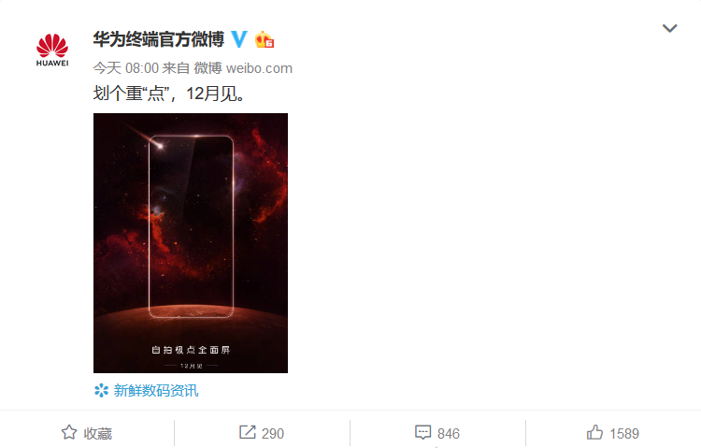
Task: Click the post text 划个重“点”，12月见。
Action: click(x=169, y=94)
